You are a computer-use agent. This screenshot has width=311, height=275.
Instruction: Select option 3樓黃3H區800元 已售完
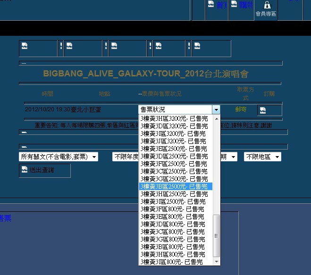click(x=176, y=254)
